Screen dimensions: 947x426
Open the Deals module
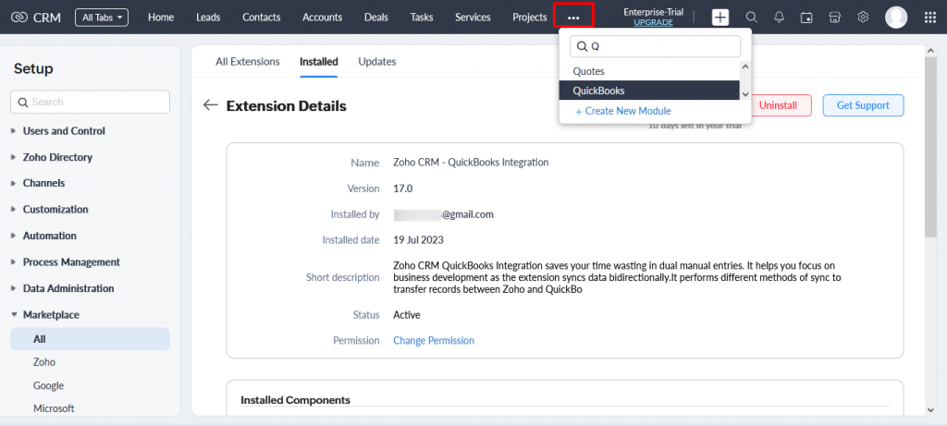coord(376,18)
